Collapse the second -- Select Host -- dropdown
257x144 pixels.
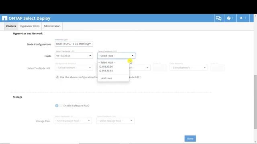116,56
